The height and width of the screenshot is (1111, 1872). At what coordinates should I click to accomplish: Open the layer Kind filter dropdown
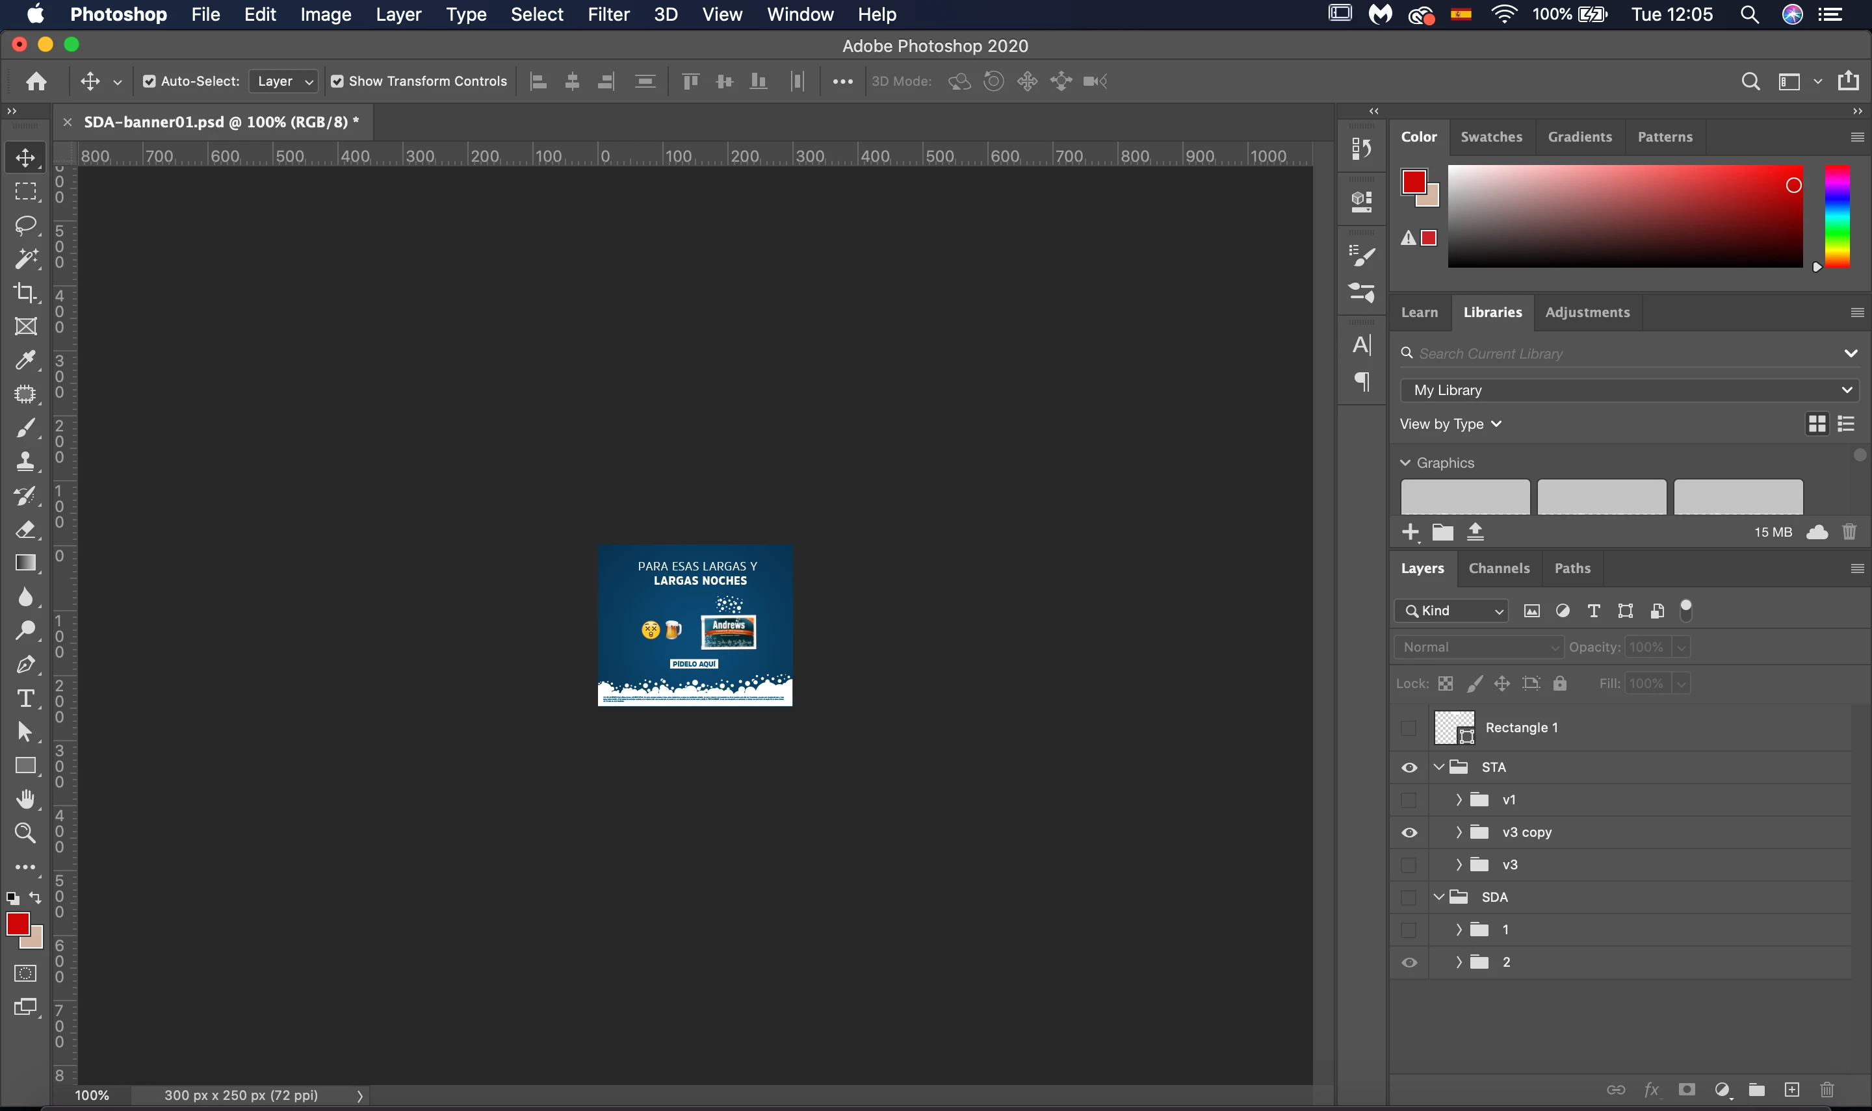[1451, 611]
